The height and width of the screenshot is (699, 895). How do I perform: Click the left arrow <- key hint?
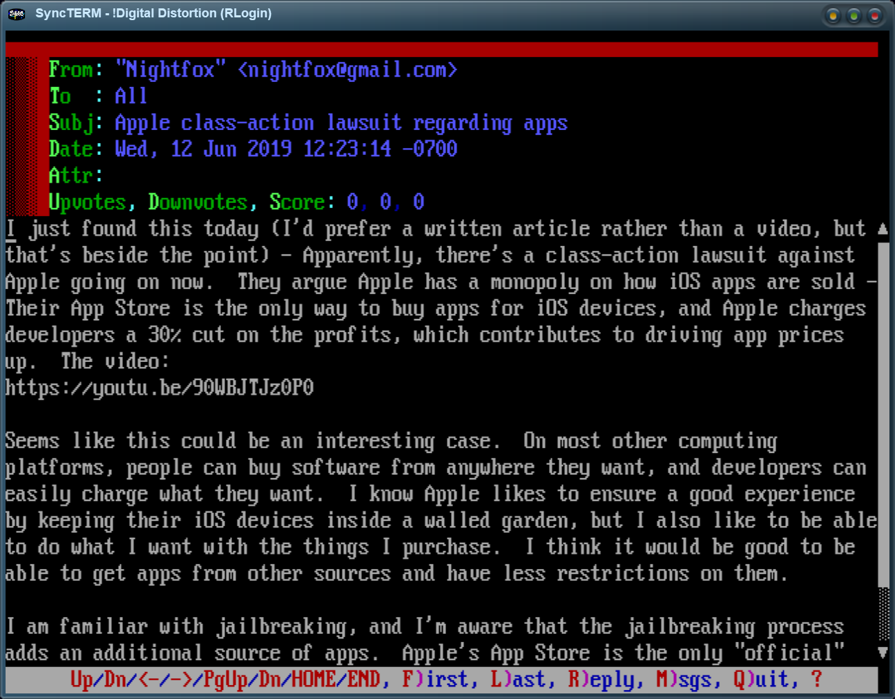pyautogui.click(x=149, y=680)
